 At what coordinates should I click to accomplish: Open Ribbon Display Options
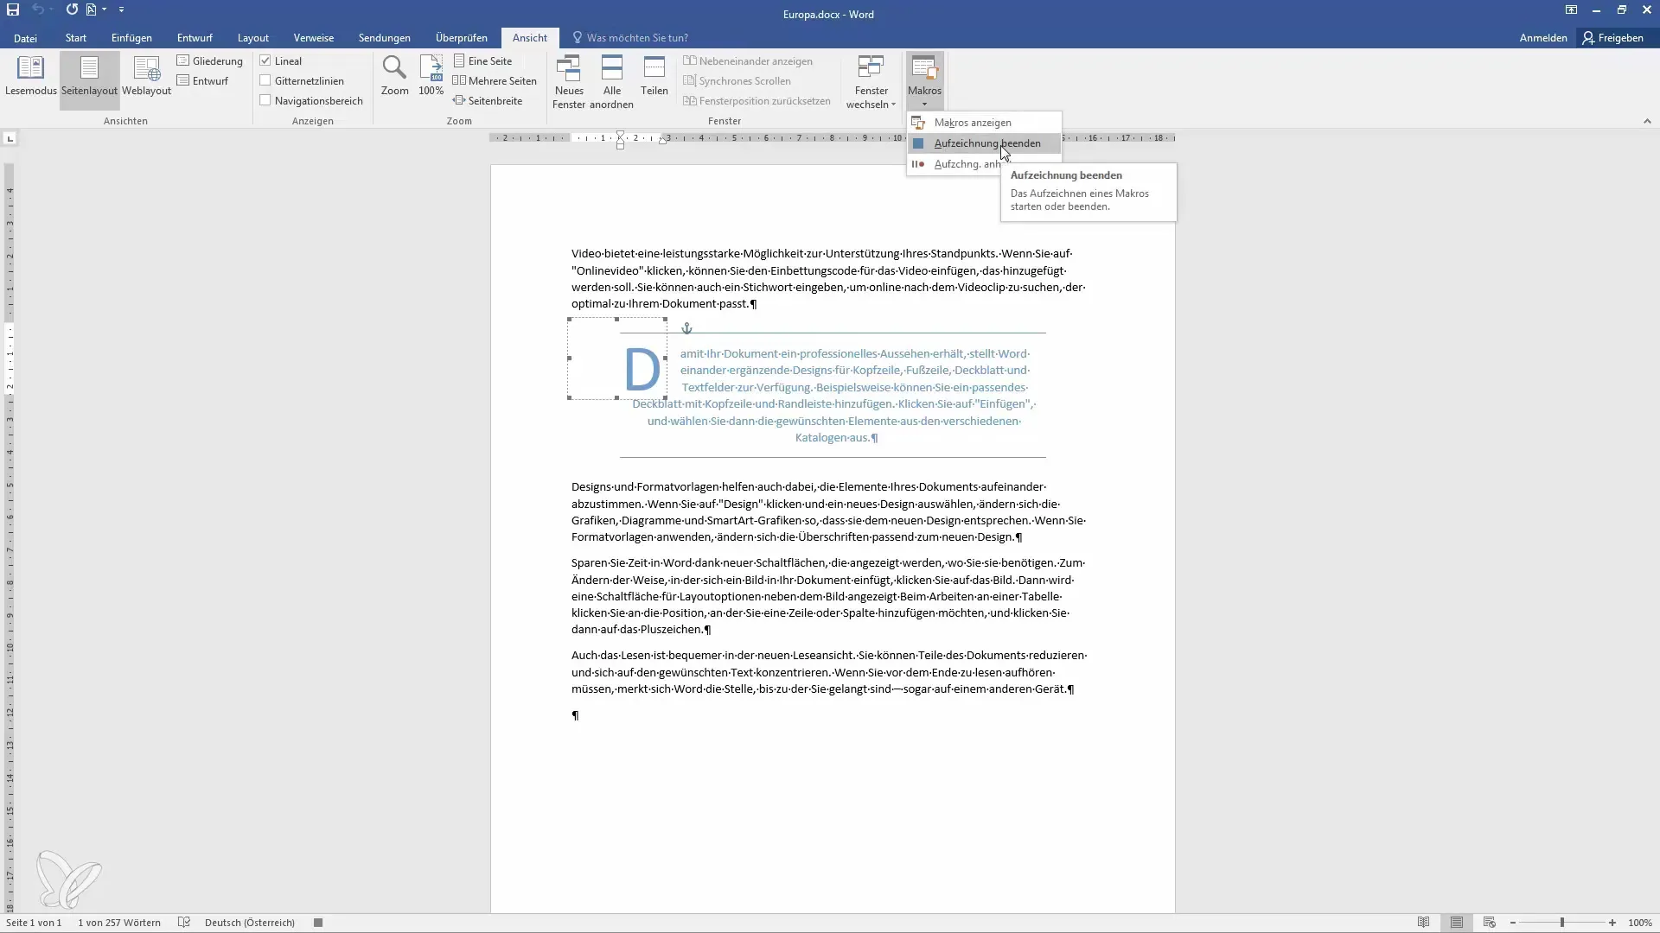coord(1571,10)
